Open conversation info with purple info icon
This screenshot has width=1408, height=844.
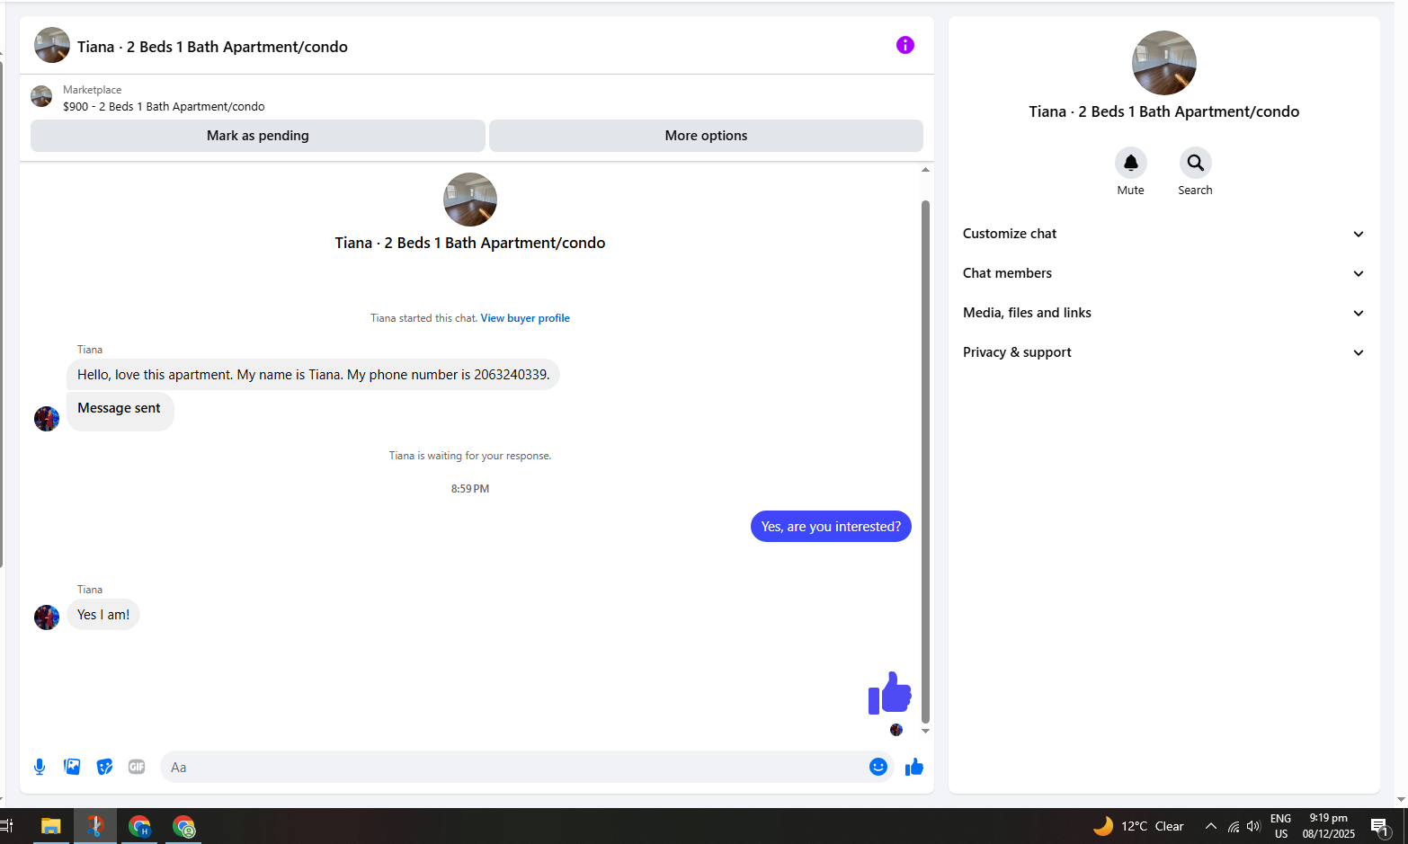pos(905,45)
